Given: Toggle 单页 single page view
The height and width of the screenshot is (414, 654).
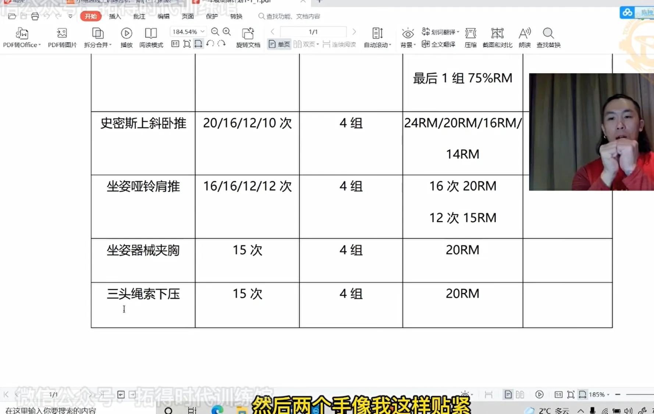Looking at the screenshot, I should [279, 44].
